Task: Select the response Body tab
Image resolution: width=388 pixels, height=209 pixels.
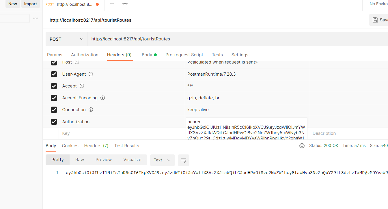Action: pyautogui.click(x=51, y=146)
